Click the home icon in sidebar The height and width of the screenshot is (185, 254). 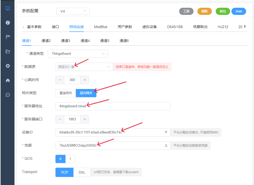[x=8, y=80]
